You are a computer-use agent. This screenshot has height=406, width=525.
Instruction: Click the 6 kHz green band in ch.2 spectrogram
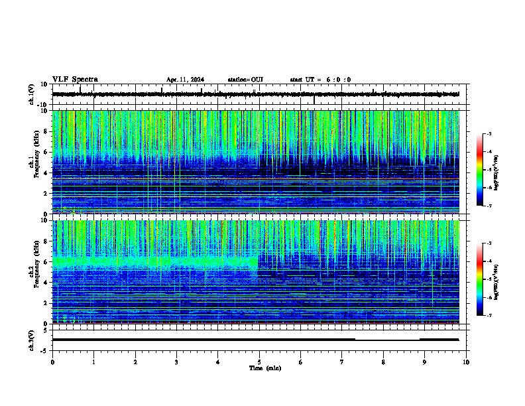coord(155,261)
